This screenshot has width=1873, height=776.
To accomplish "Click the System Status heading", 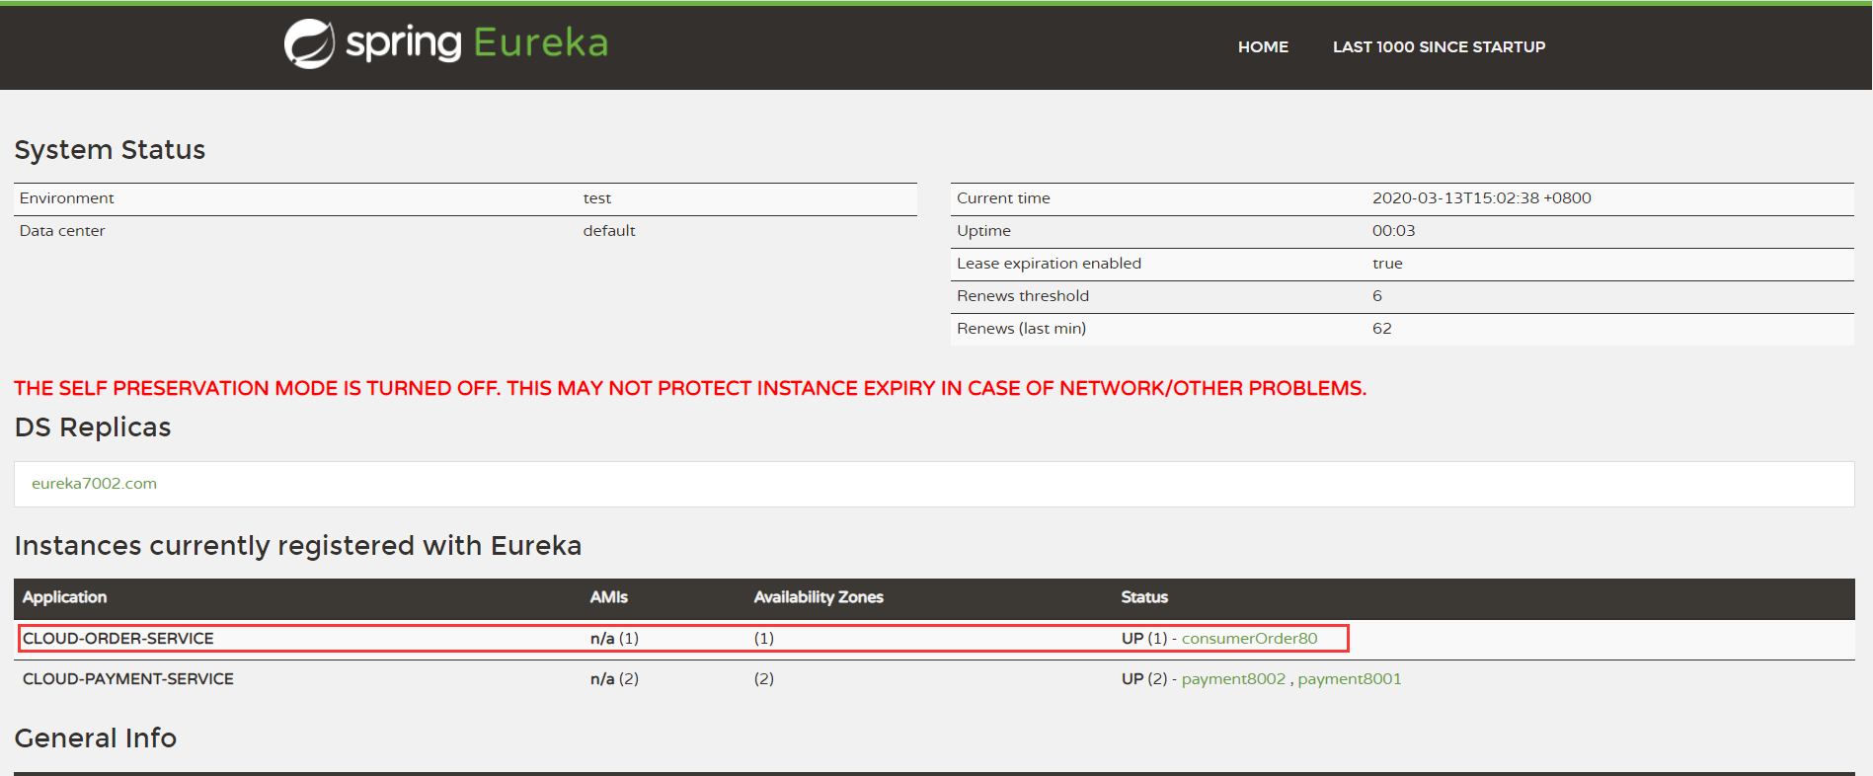I will click(x=110, y=150).
